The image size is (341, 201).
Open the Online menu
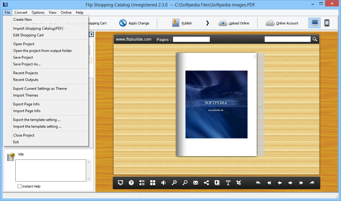coord(66,12)
